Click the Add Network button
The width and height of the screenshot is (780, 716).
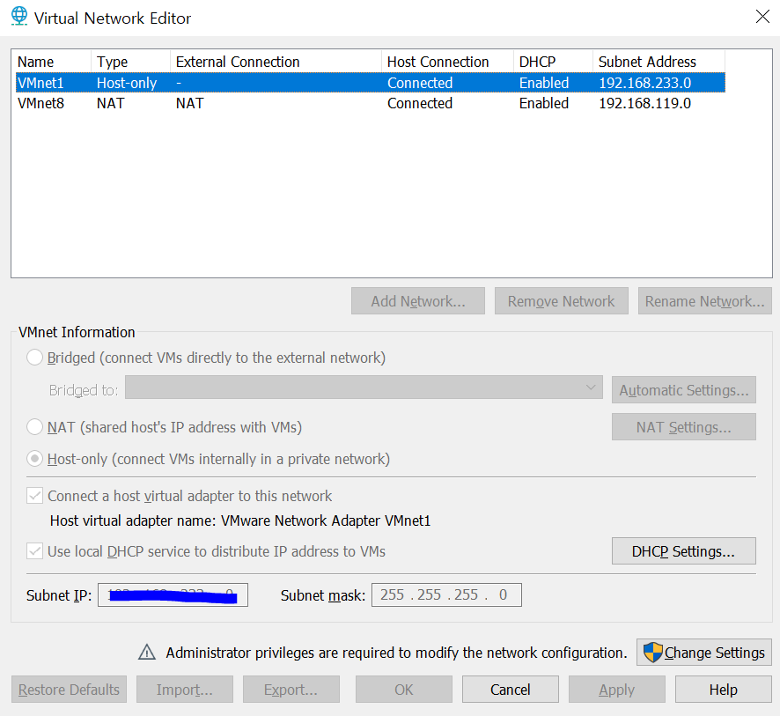tap(418, 301)
